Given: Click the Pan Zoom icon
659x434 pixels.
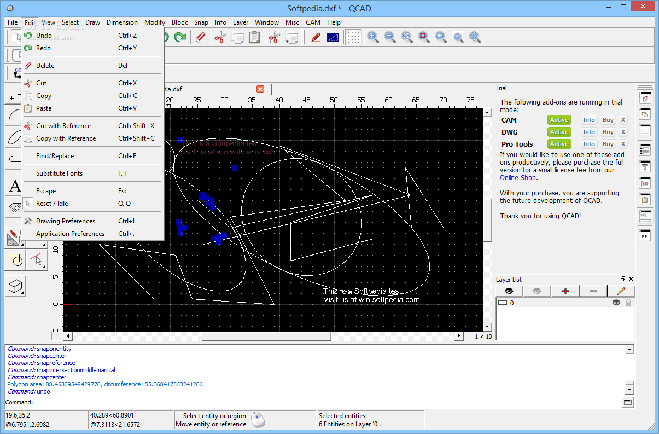Looking at the screenshot, I should 475,37.
